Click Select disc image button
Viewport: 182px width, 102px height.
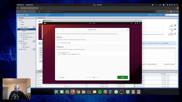point(169,64)
